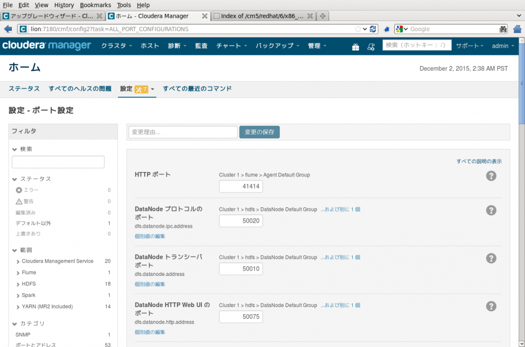Click 個別値の編集 under dfs.datanode.ipc.address
This screenshot has width=525, height=347.
point(150,236)
